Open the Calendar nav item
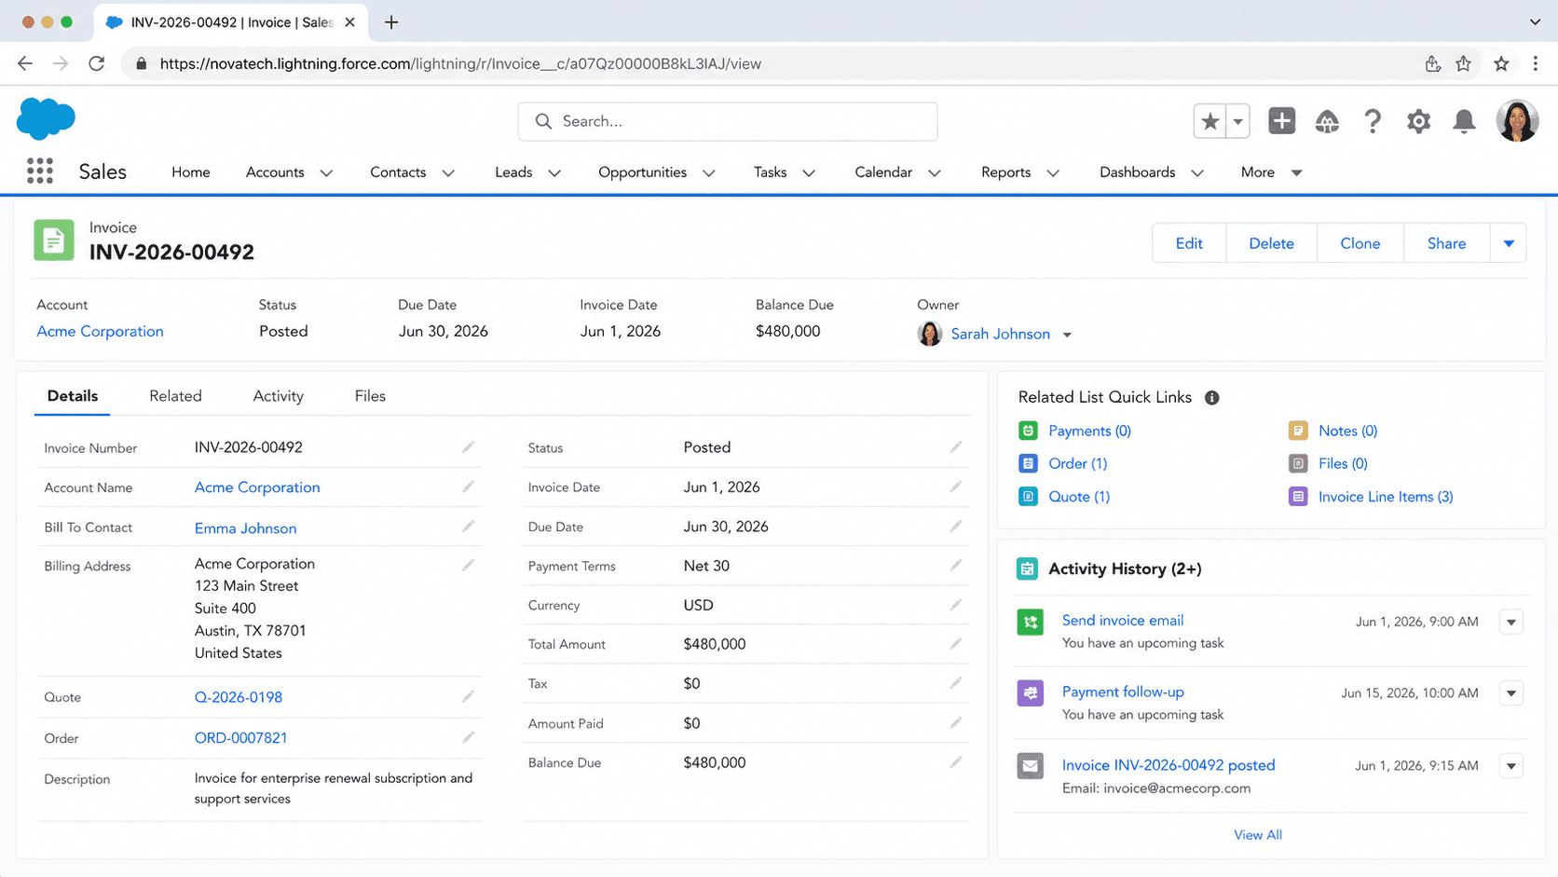1558x877 pixels. [x=883, y=172]
